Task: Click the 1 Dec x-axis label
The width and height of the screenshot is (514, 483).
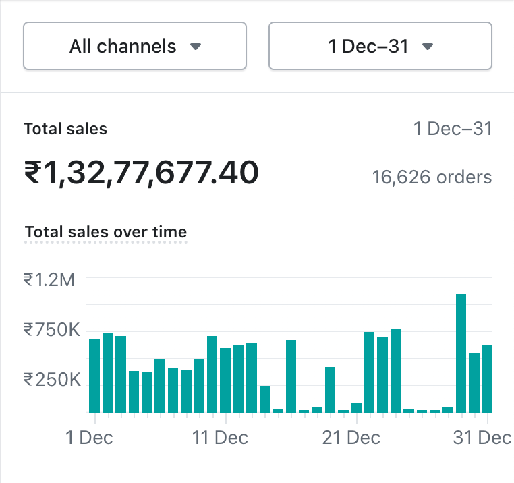Action: [x=89, y=438]
